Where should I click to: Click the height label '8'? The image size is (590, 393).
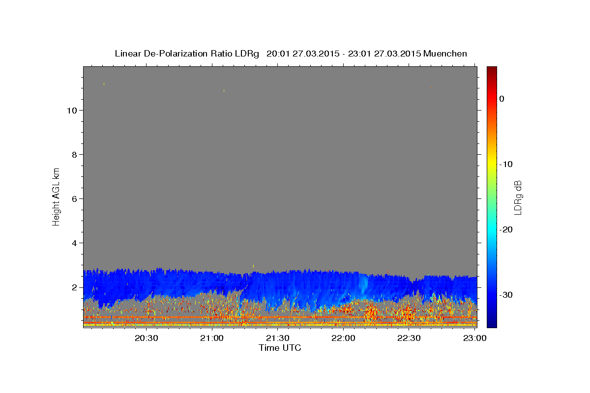pos(74,155)
